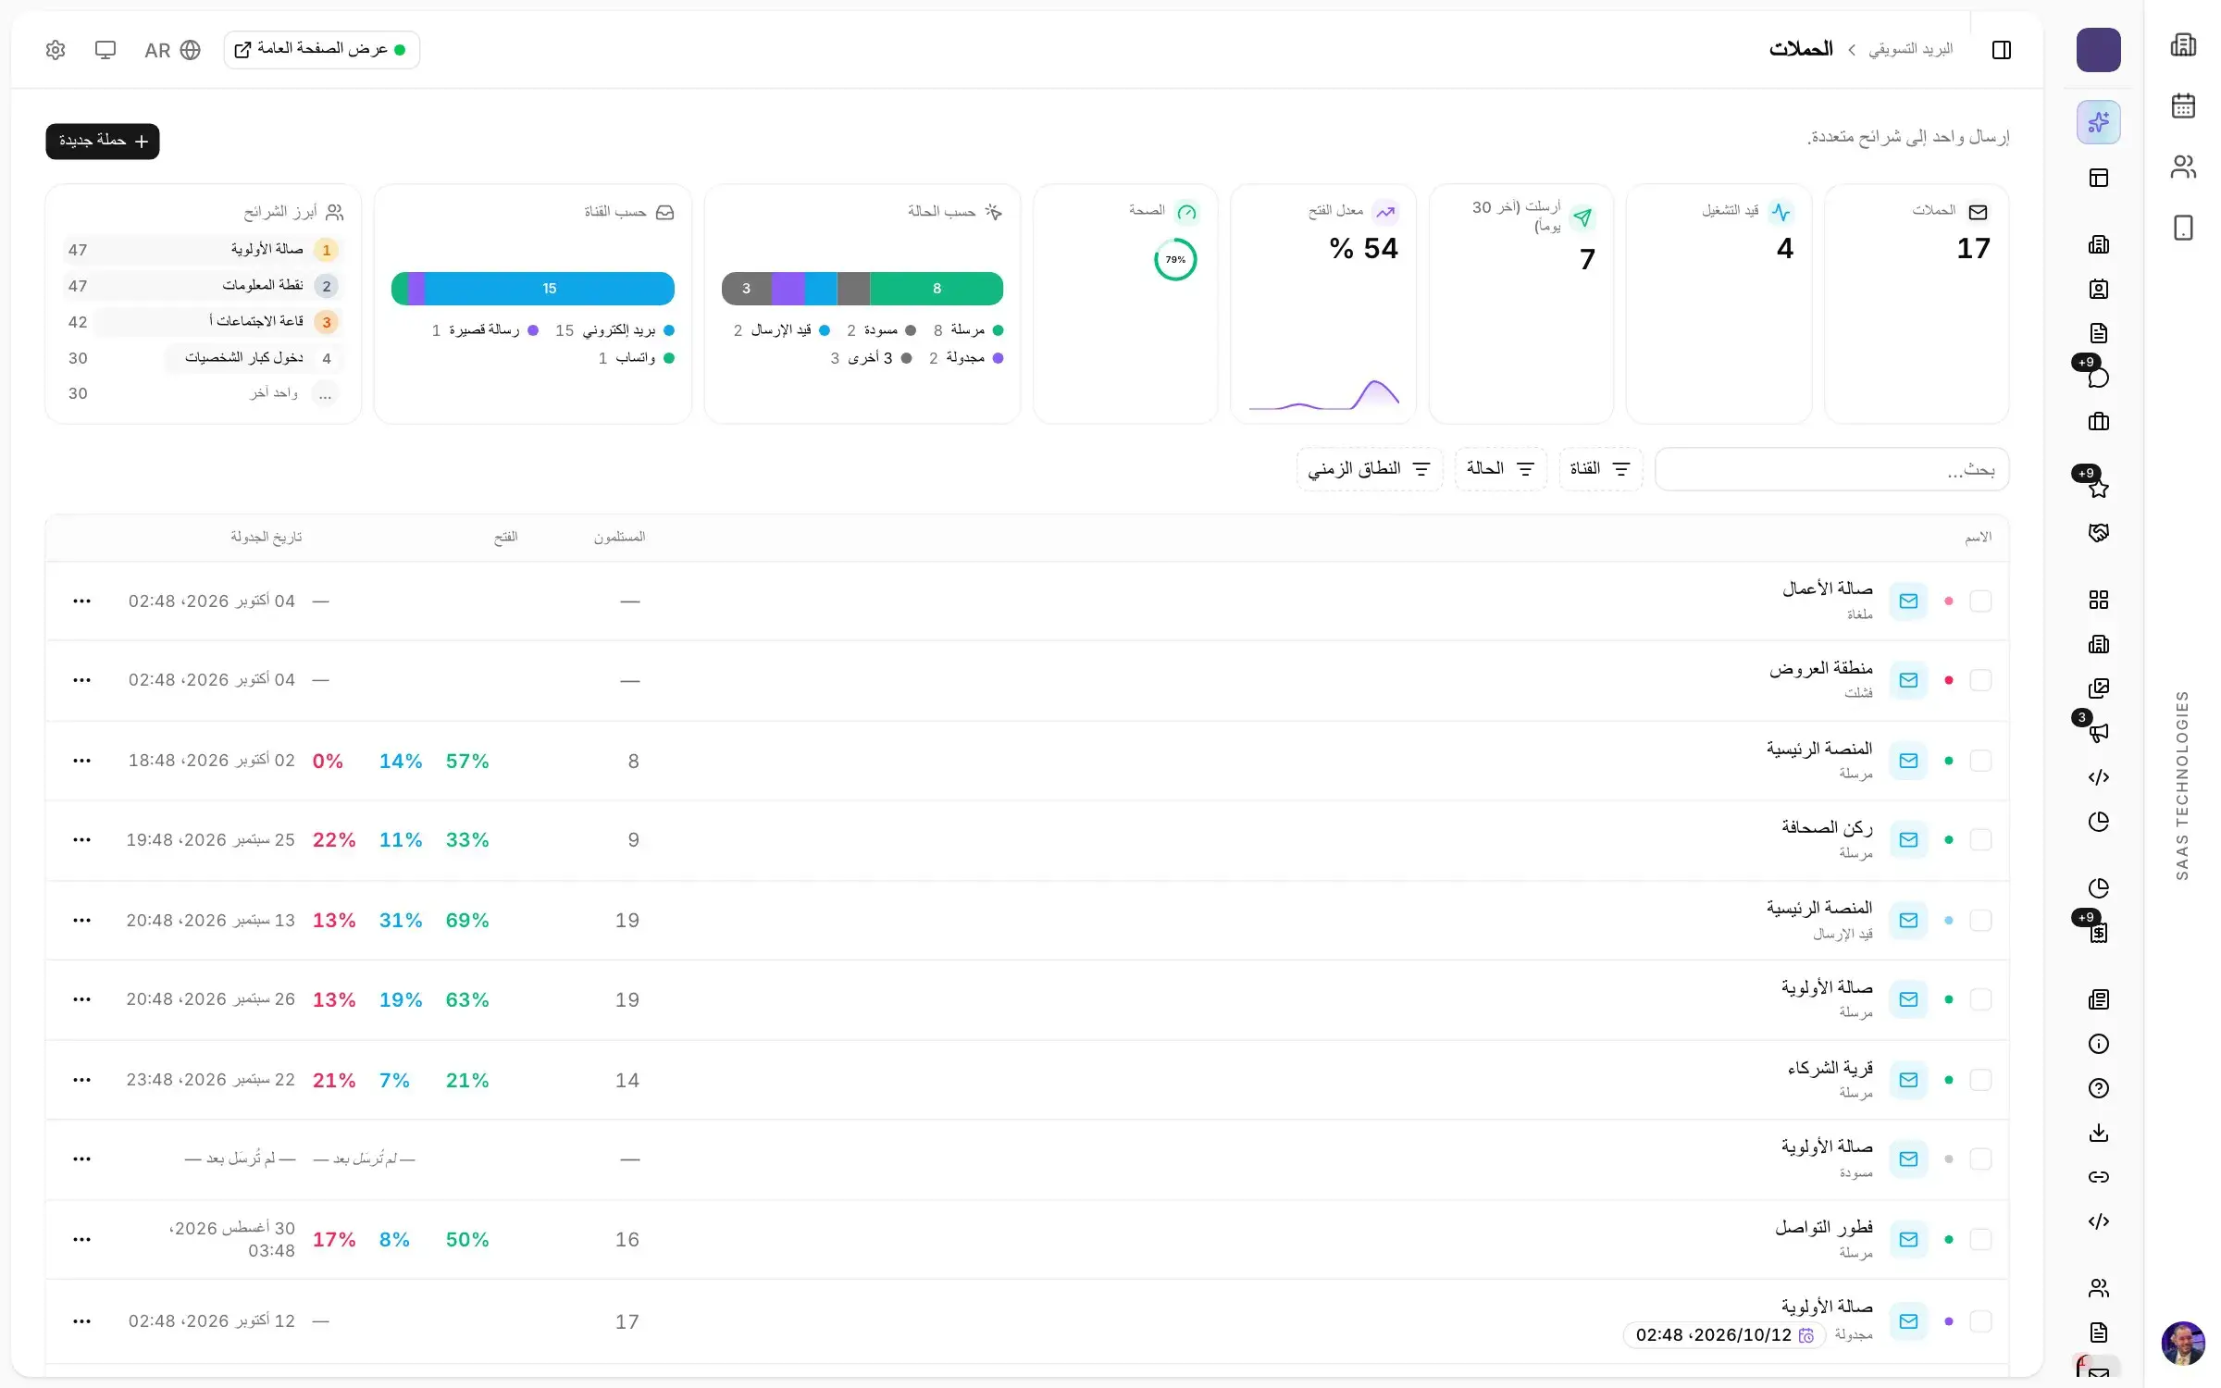Open the download icon in sidebar
Screen dimensions: 2221x1388
pyautogui.click(x=2098, y=1133)
